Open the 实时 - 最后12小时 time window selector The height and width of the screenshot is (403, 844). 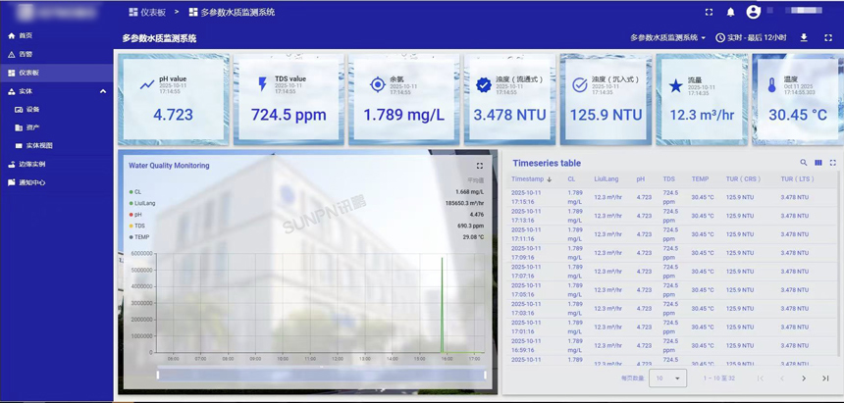pyautogui.click(x=751, y=37)
